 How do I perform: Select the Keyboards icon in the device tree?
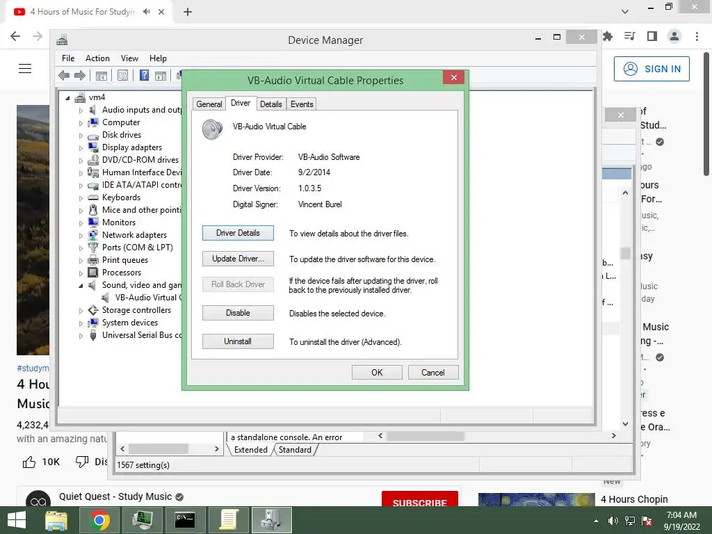coord(93,197)
